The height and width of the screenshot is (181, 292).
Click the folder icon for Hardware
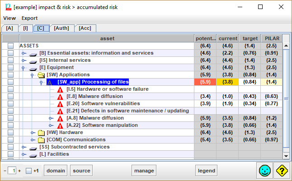point(41,132)
